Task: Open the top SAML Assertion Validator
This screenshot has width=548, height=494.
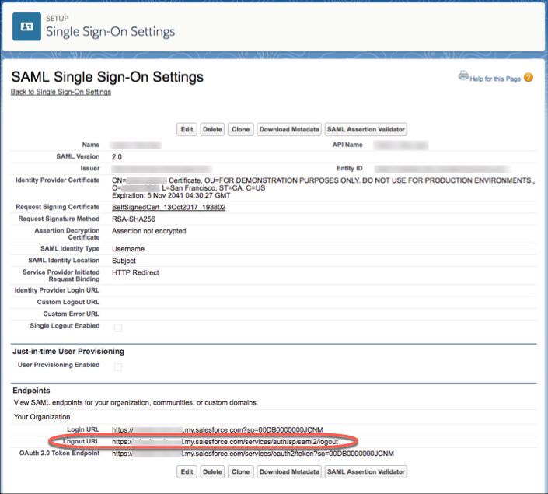Action: tap(365, 129)
